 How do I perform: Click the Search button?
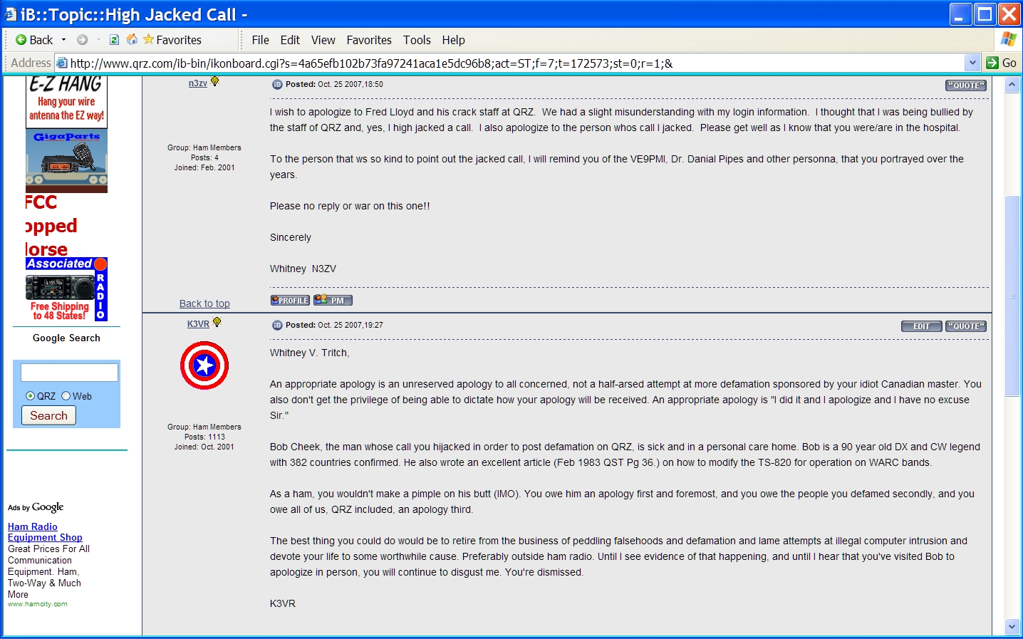click(48, 415)
